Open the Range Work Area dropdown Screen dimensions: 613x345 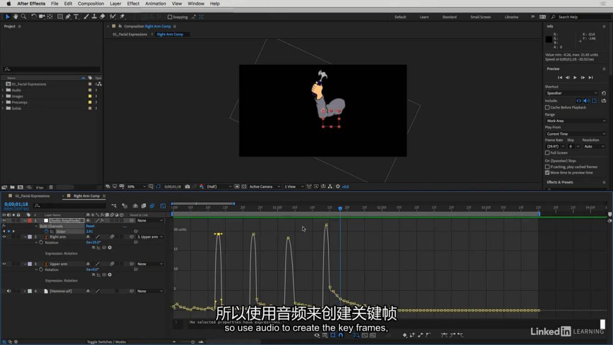pos(575,121)
